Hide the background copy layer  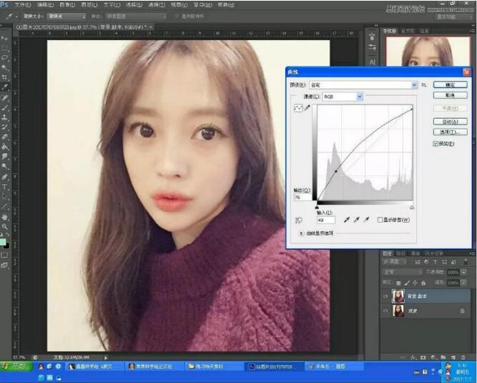coord(385,296)
